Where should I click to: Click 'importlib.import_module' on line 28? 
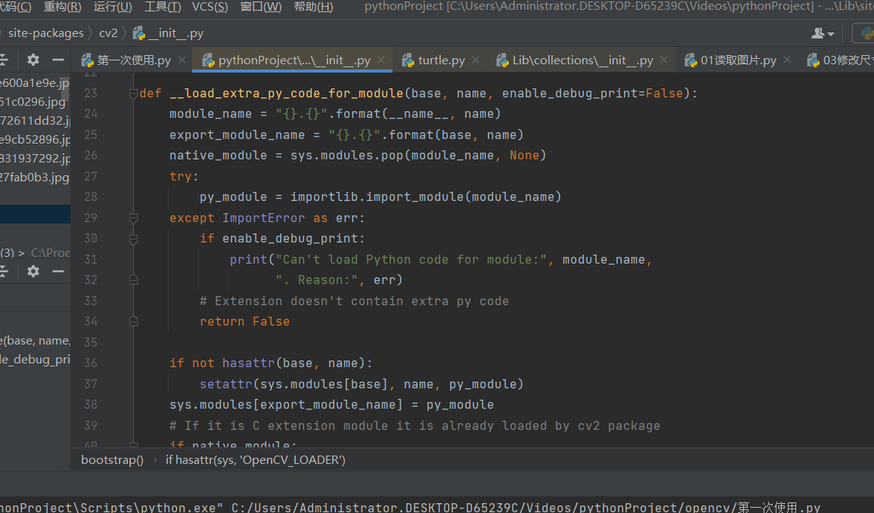[x=377, y=197]
